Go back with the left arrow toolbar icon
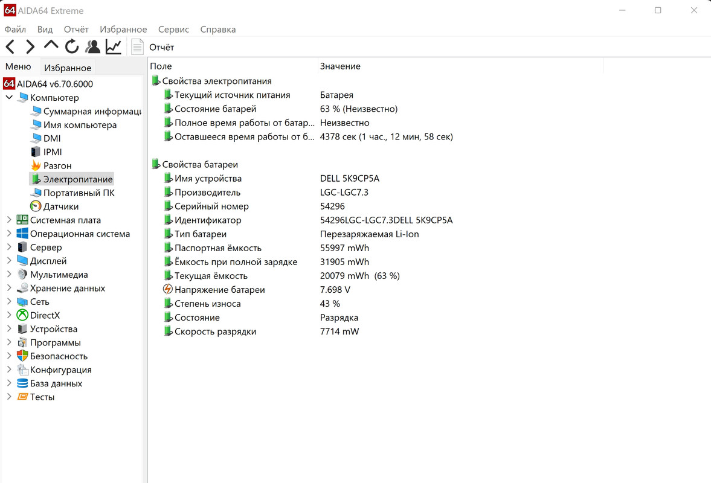Viewport: 711px width, 483px height. click(x=10, y=46)
